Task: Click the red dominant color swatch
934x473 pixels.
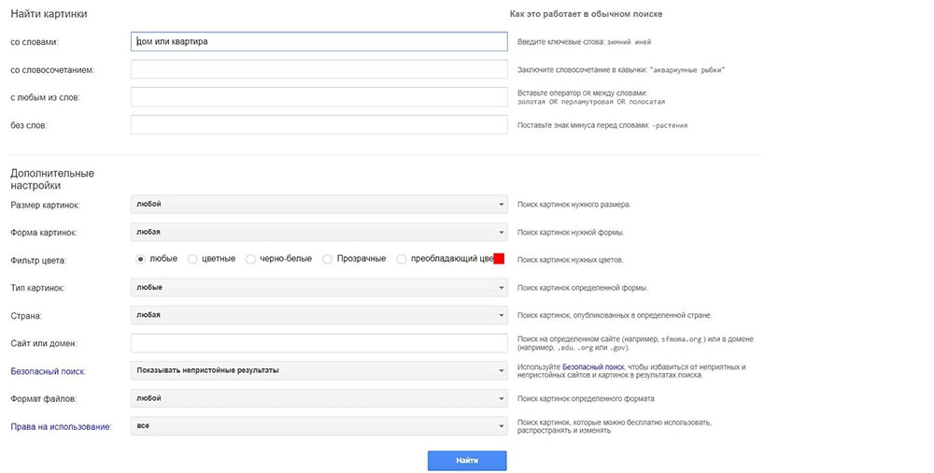Action: tap(499, 259)
